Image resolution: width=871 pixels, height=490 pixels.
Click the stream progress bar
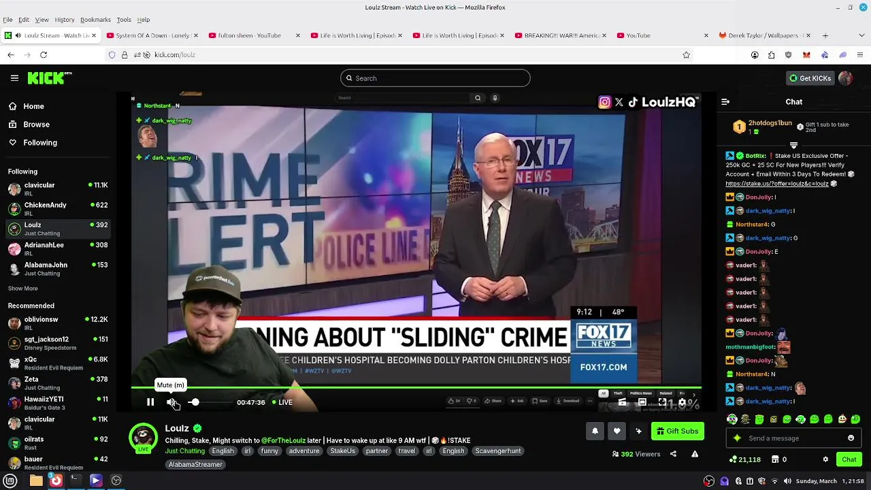click(416, 388)
